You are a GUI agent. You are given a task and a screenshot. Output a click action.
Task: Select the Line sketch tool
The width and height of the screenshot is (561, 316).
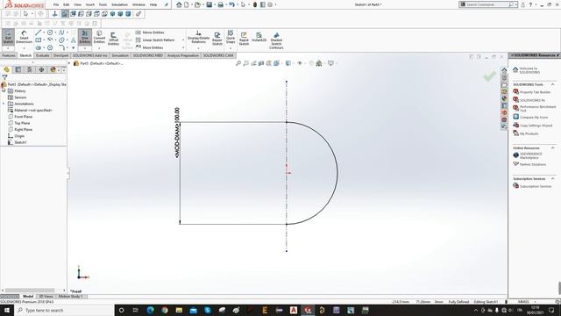(x=39, y=32)
